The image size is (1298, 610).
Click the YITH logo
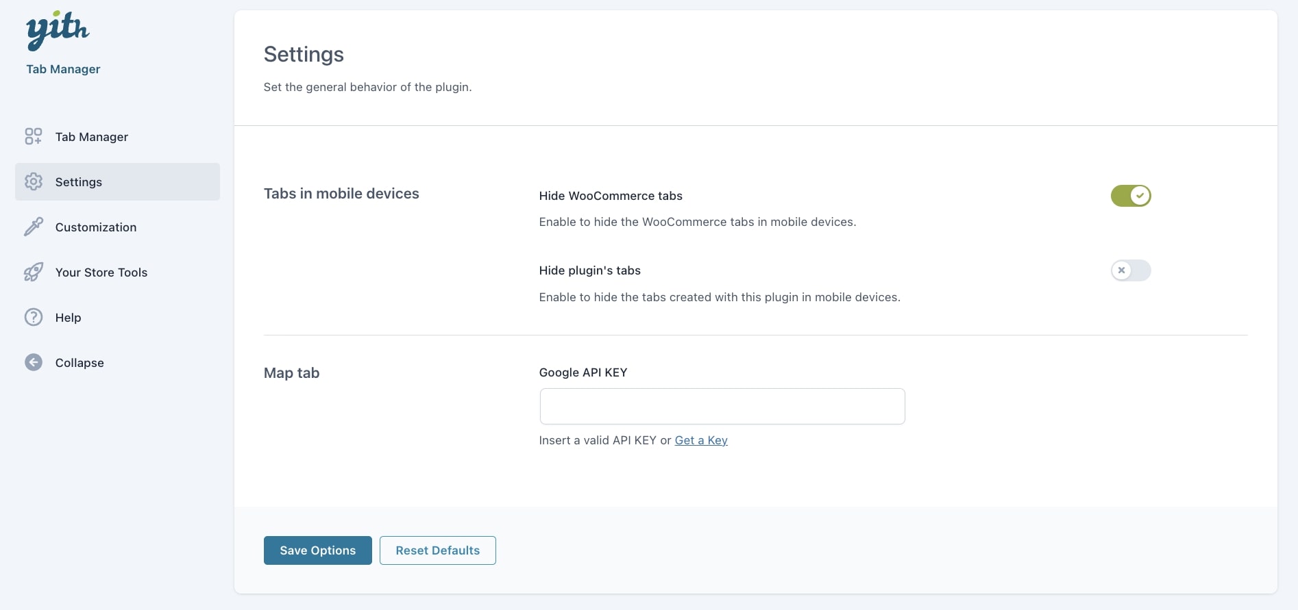[x=58, y=31]
